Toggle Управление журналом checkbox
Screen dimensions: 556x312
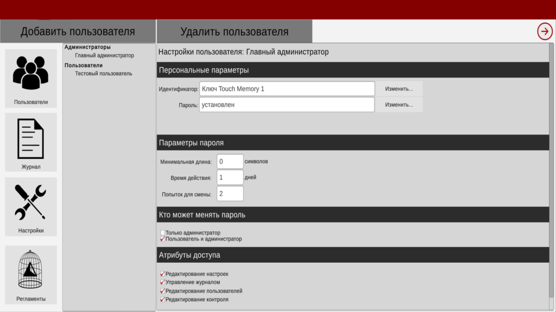pos(162,282)
